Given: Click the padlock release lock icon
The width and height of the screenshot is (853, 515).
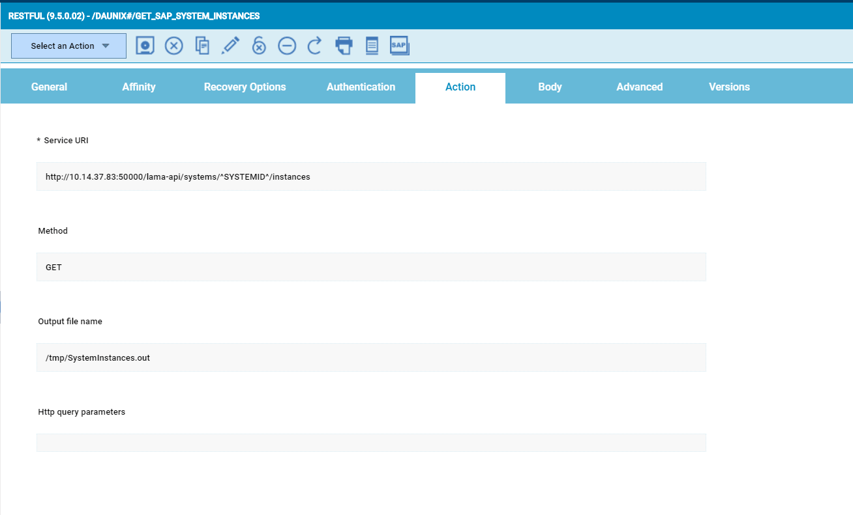Looking at the screenshot, I should tap(259, 46).
